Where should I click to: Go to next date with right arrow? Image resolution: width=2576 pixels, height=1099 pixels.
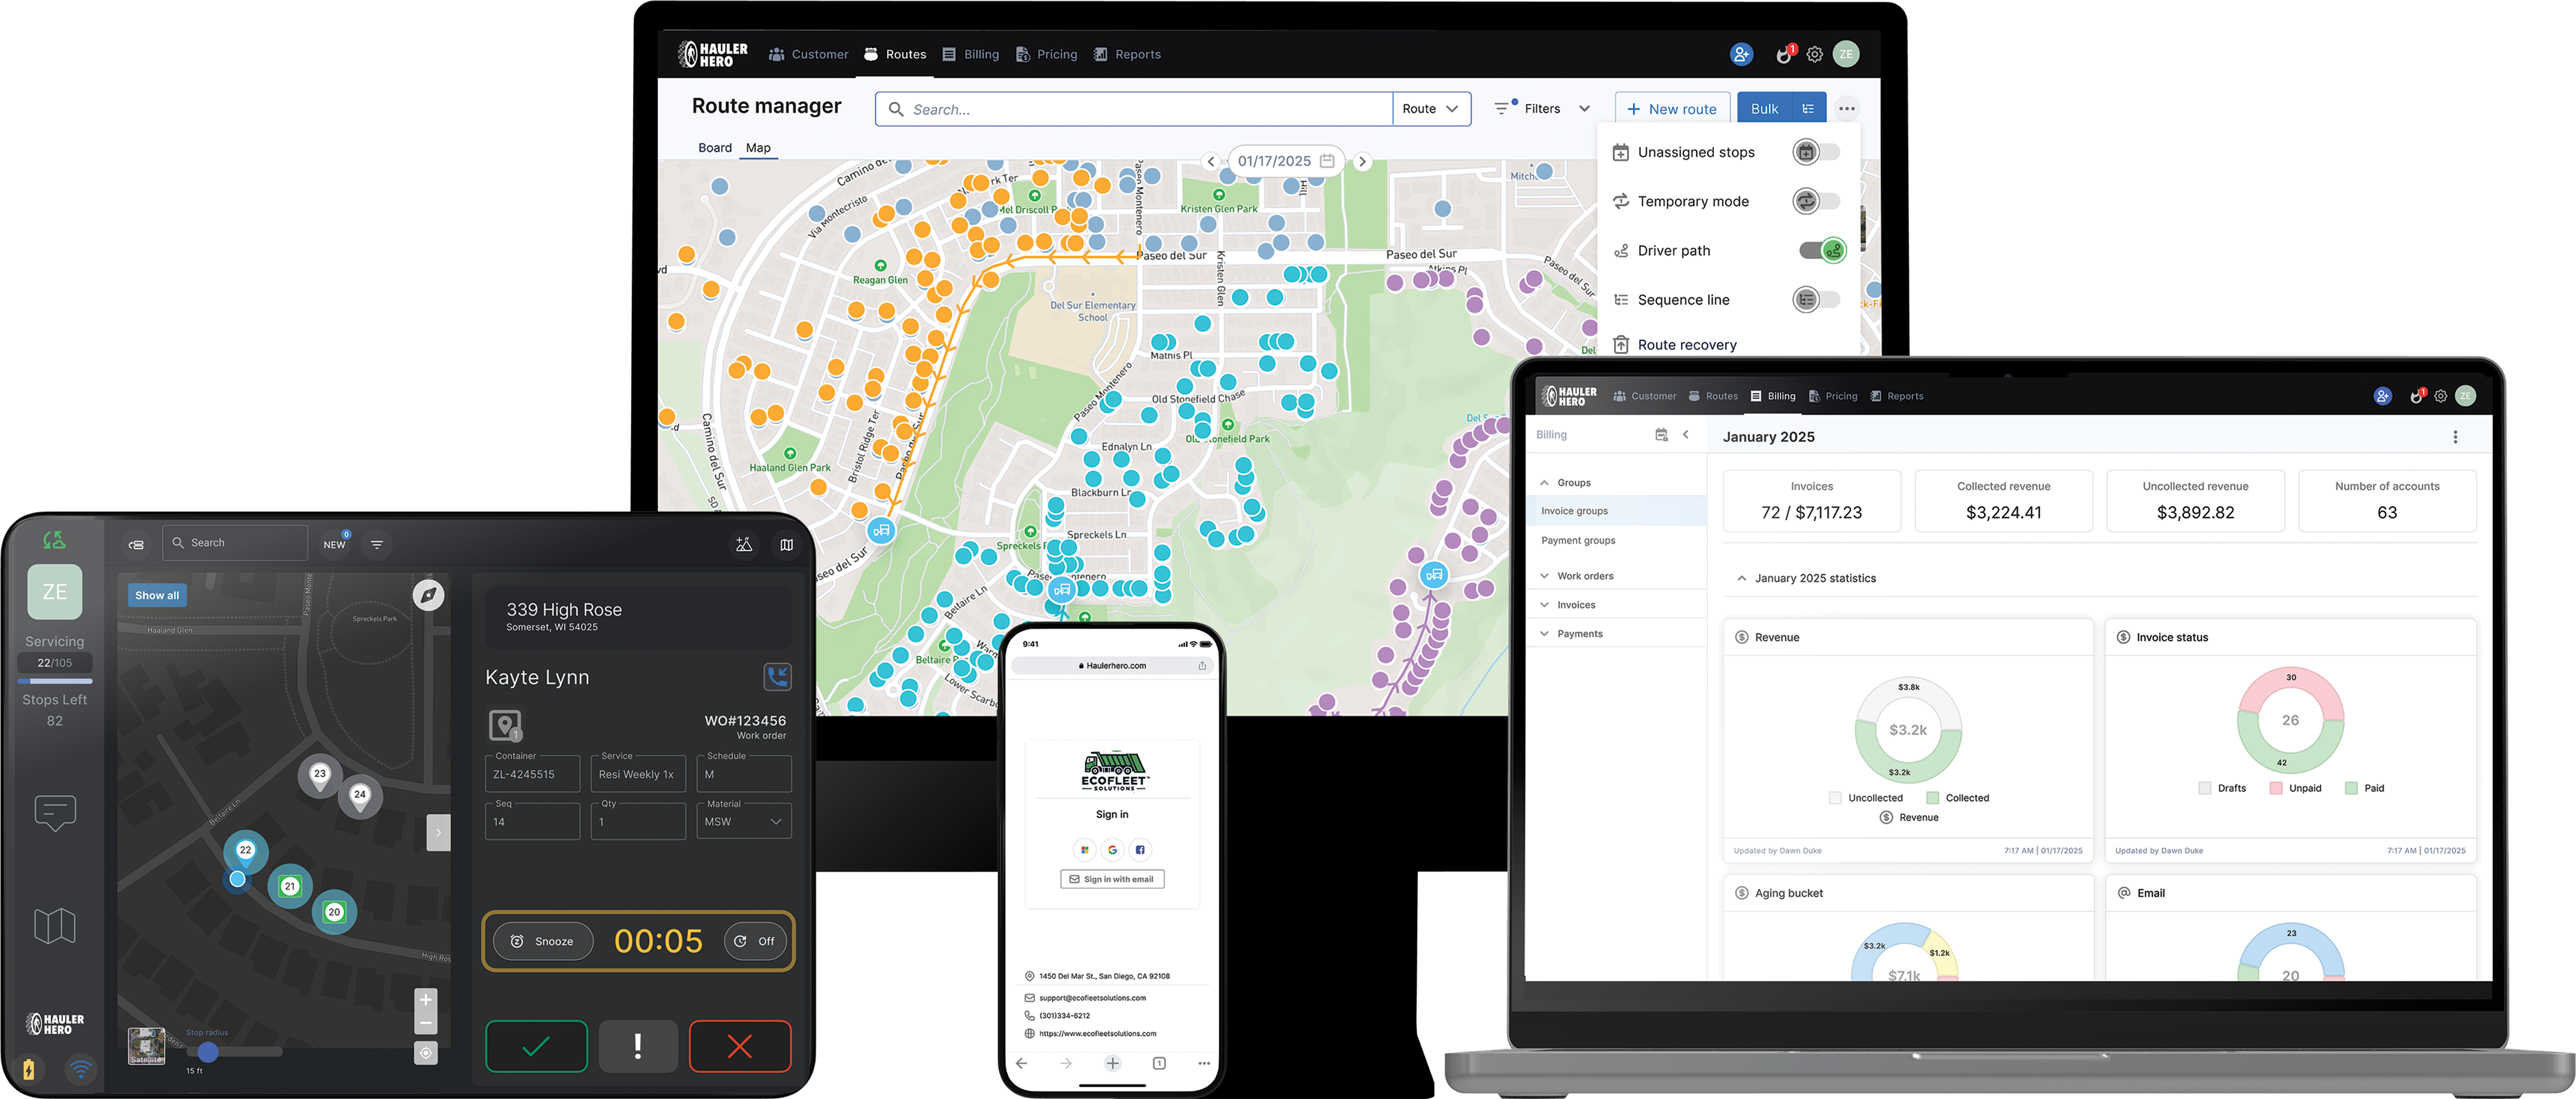click(x=1362, y=161)
